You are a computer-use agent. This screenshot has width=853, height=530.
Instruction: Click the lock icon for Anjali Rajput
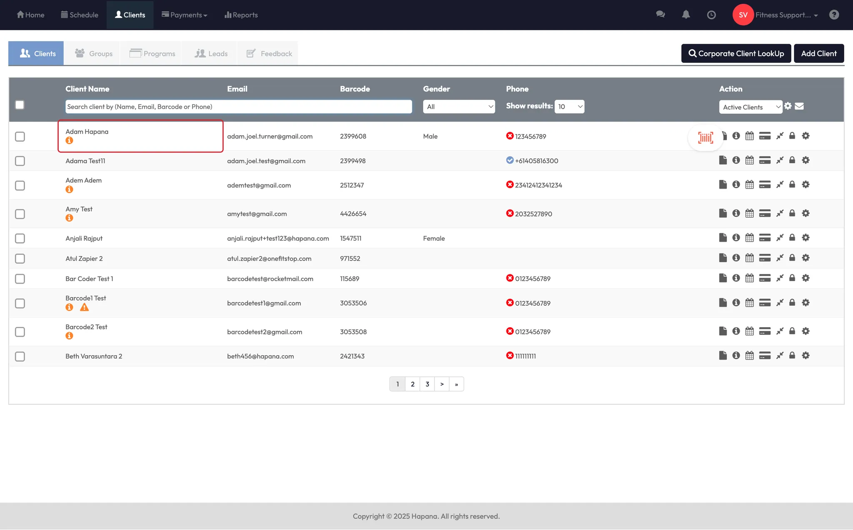coord(792,238)
